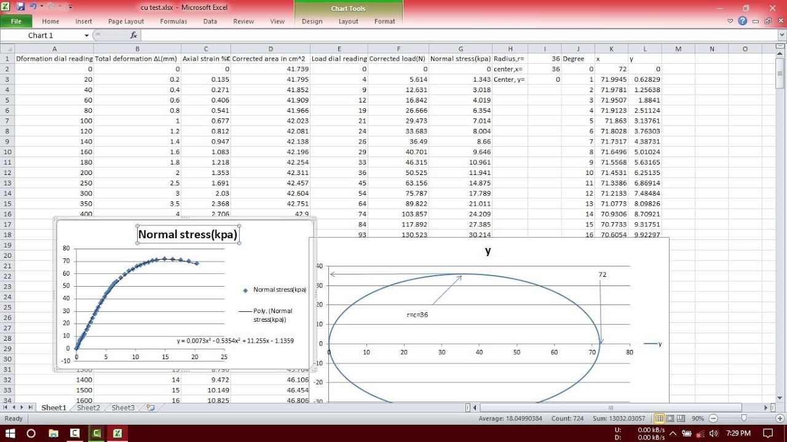Viewport: 787px width, 442px height.
Task: Click chart title 'Normal stress(kpa)'
Action: coord(188,235)
